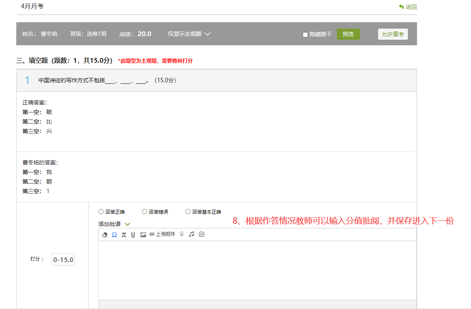Toggle underline in comment editor
This screenshot has width=471, height=309.
point(133,234)
